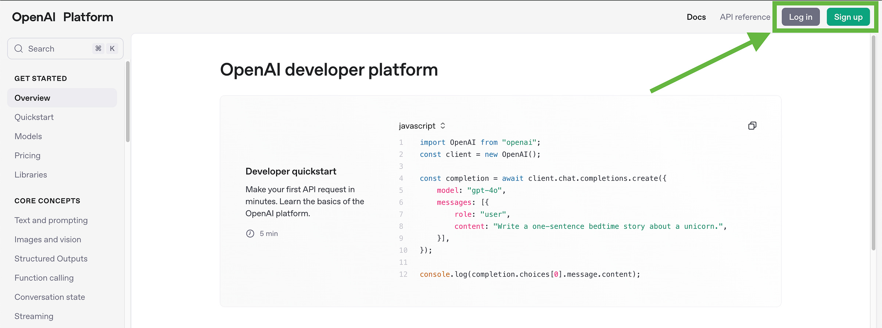Click the console.log code line
882x328 pixels.
coord(530,274)
